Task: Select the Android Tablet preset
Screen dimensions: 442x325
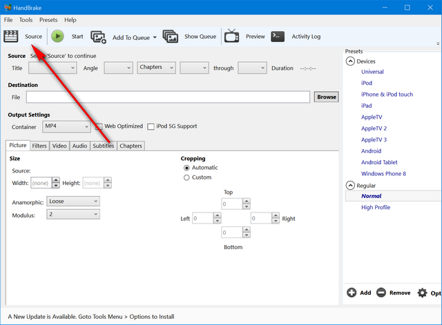Action: [x=379, y=162]
